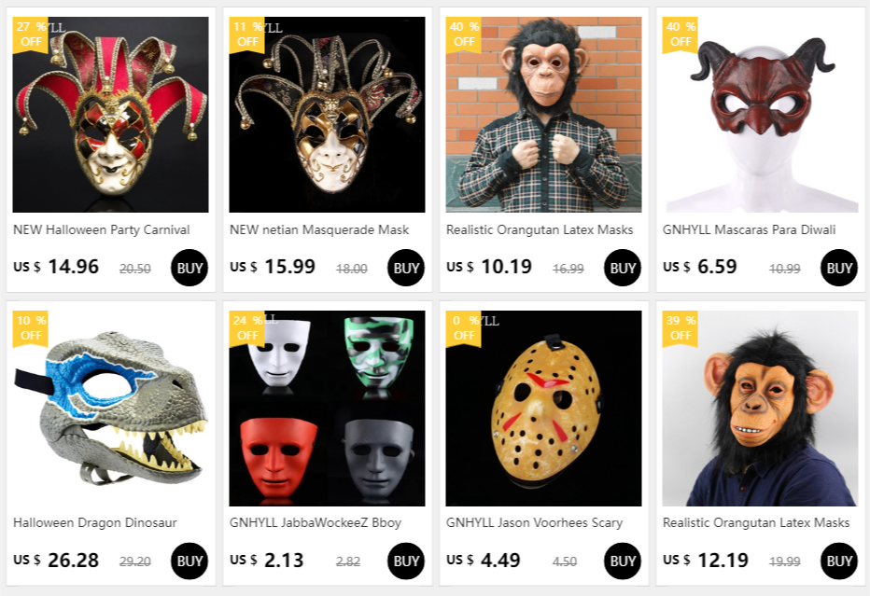The image size is (870, 596).
Task: Open 'NEW netian Masquerade Mask' product link
Action: tap(319, 229)
